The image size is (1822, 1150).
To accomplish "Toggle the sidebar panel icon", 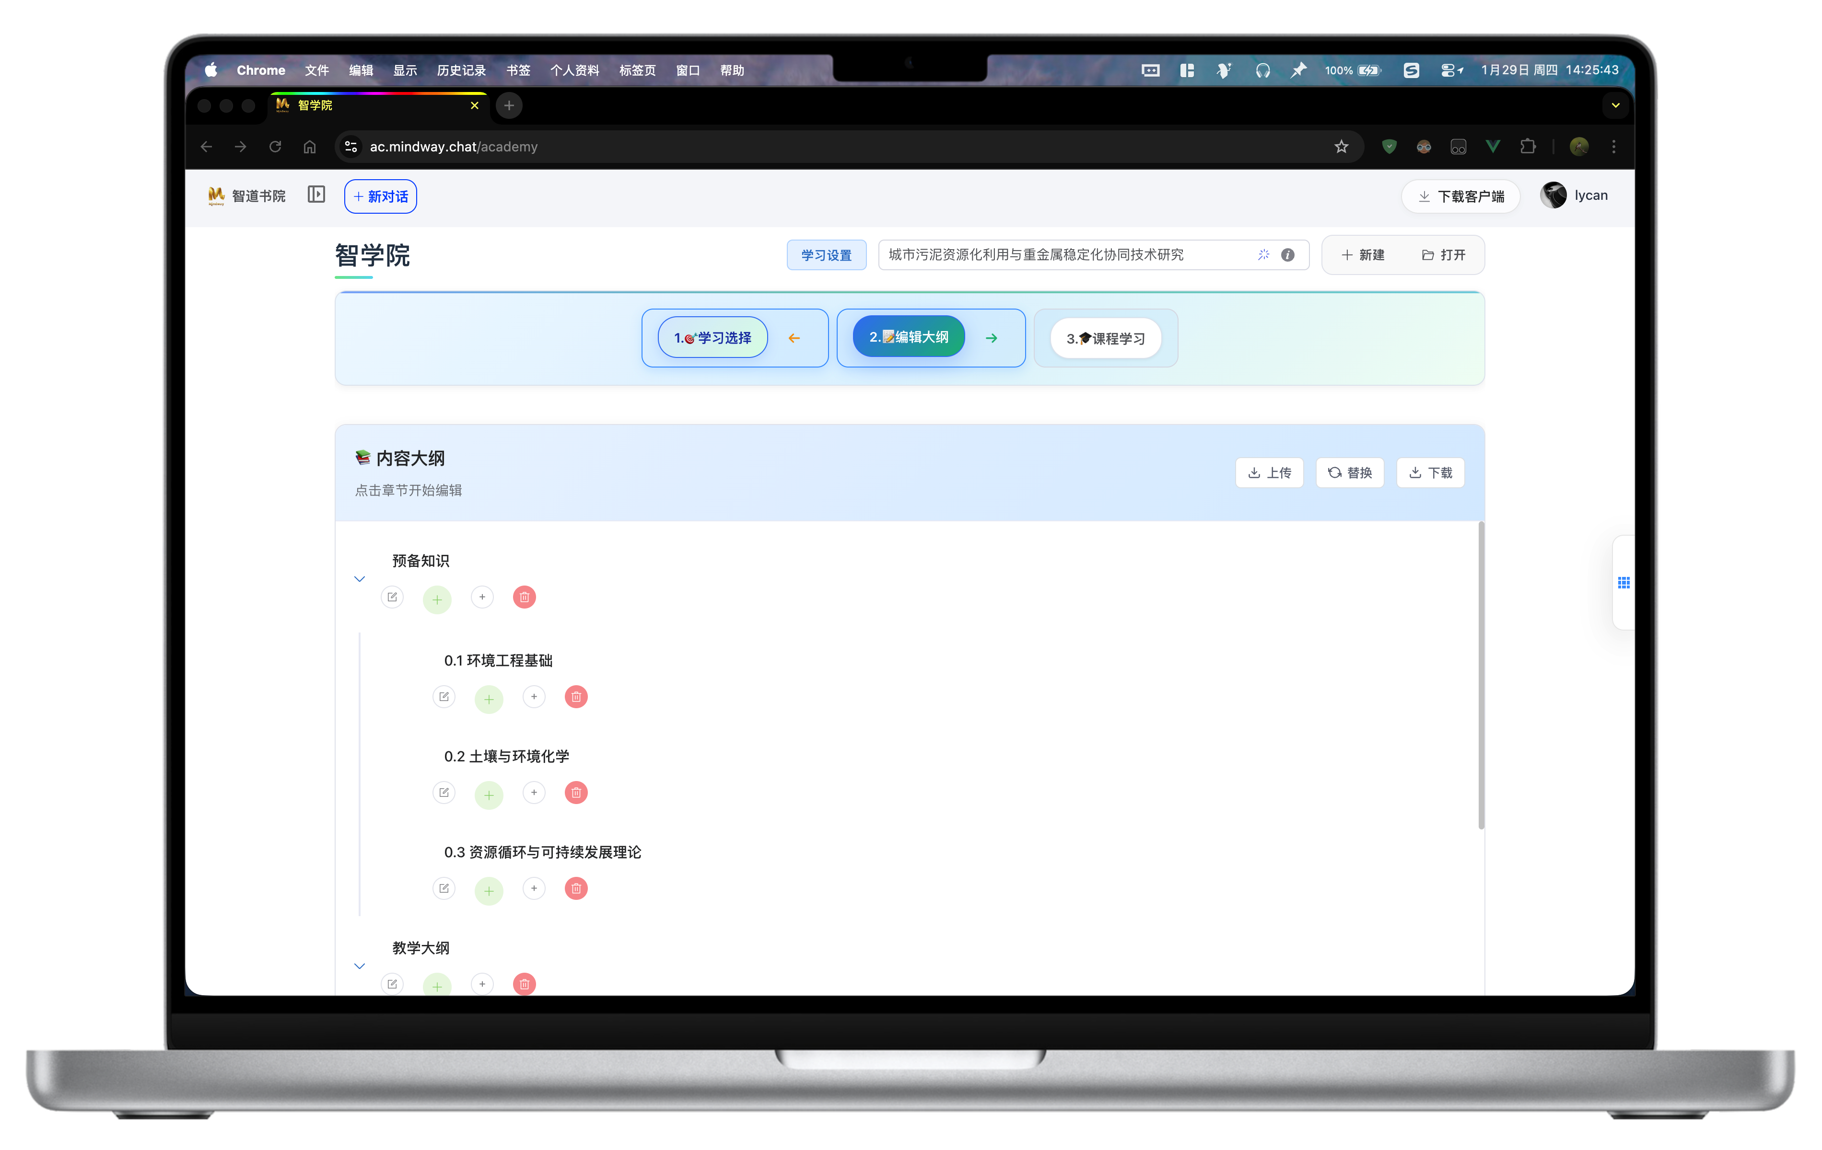I will 316,195.
